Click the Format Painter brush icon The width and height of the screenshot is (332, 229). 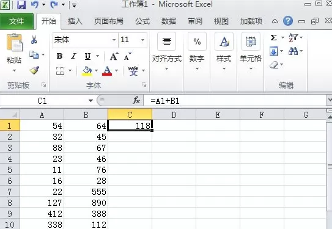pyautogui.click(x=34, y=70)
